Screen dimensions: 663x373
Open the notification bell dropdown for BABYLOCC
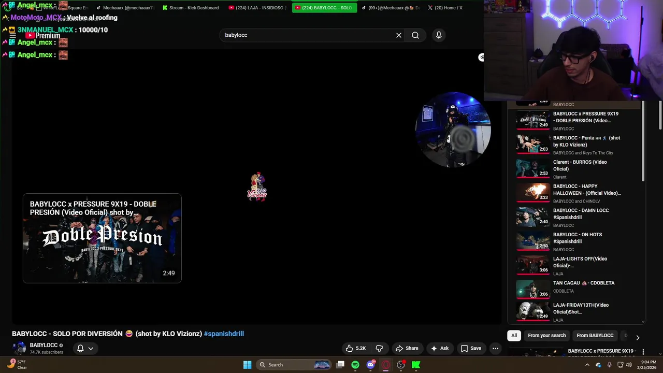(x=85, y=348)
